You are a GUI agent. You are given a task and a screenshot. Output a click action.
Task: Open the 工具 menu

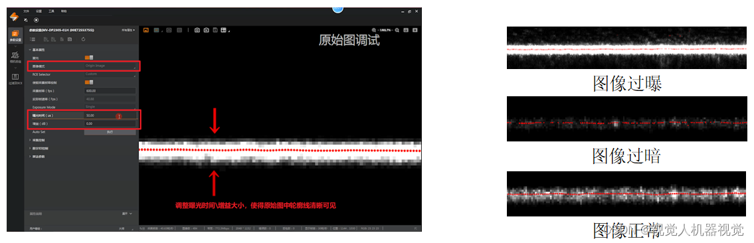51,11
